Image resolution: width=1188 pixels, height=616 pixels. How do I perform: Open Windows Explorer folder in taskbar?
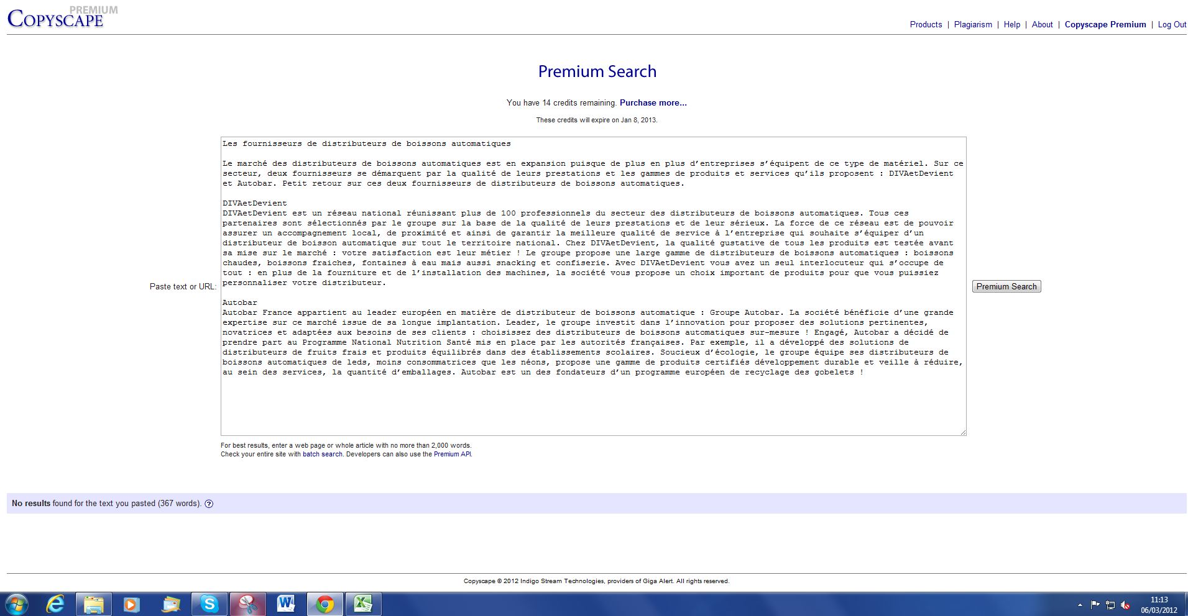coord(94,604)
